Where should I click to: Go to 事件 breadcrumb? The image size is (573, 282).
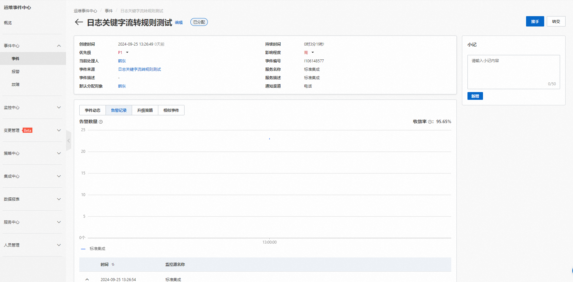[x=109, y=11]
